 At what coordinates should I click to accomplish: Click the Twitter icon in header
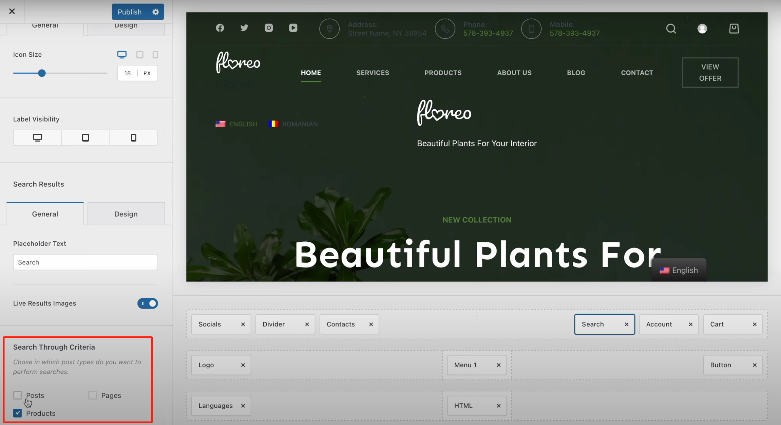244,28
